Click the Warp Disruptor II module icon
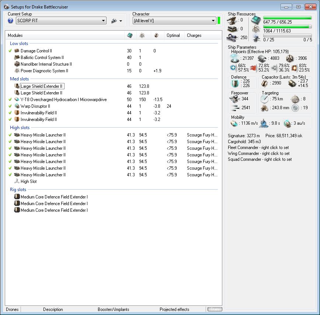 coord(17,106)
